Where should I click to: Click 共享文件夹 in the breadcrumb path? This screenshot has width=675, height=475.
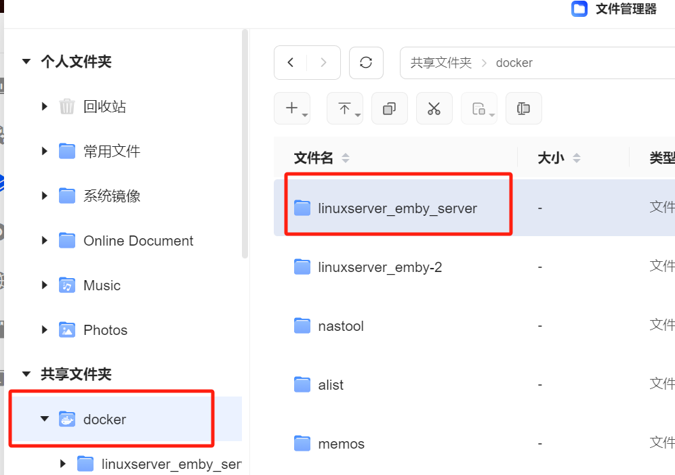(x=441, y=63)
